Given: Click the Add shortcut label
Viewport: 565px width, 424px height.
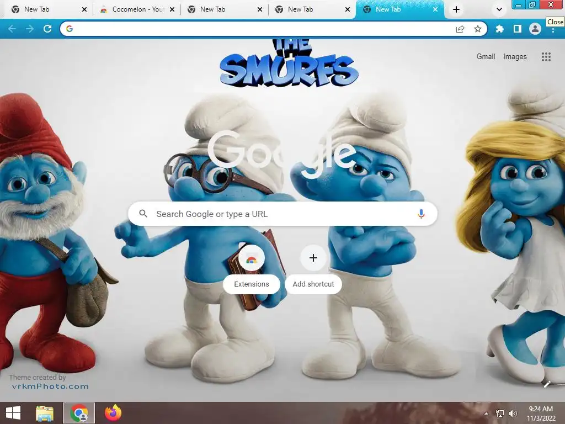Looking at the screenshot, I should [x=313, y=284].
